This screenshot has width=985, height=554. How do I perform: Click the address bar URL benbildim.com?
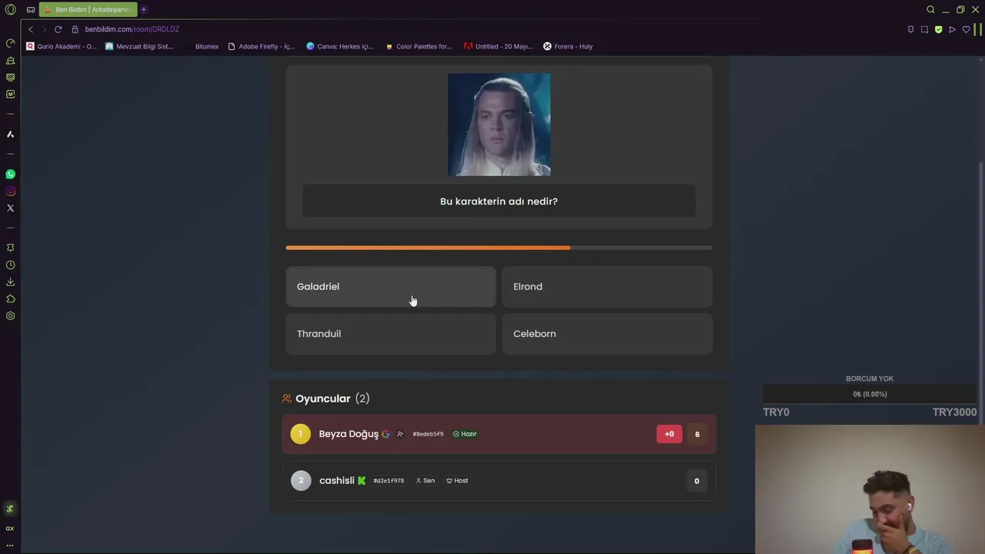click(x=132, y=29)
